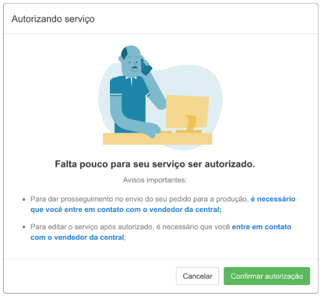This screenshot has height=296, width=321.
Task: Click the yellow desk in the illustration
Action: click(157, 138)
